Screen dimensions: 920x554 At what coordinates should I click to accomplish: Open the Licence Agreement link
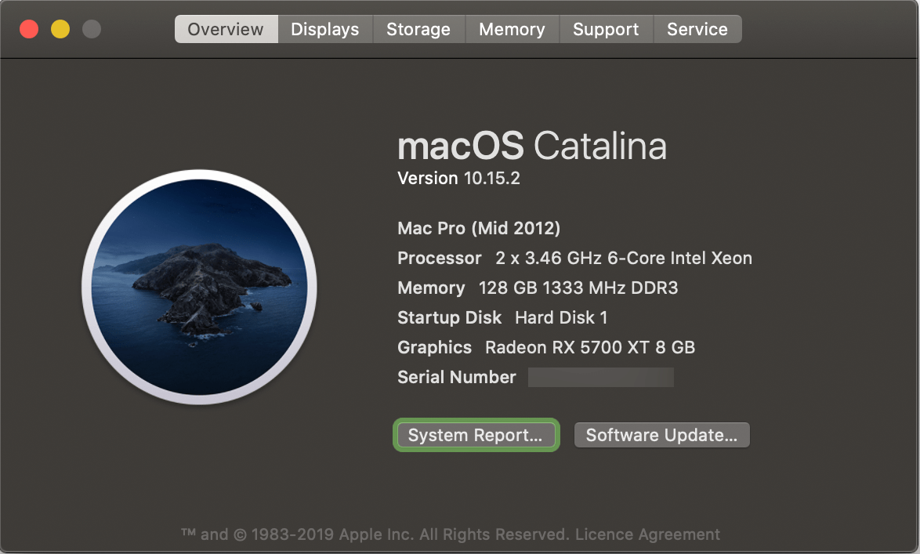(647, 534)
